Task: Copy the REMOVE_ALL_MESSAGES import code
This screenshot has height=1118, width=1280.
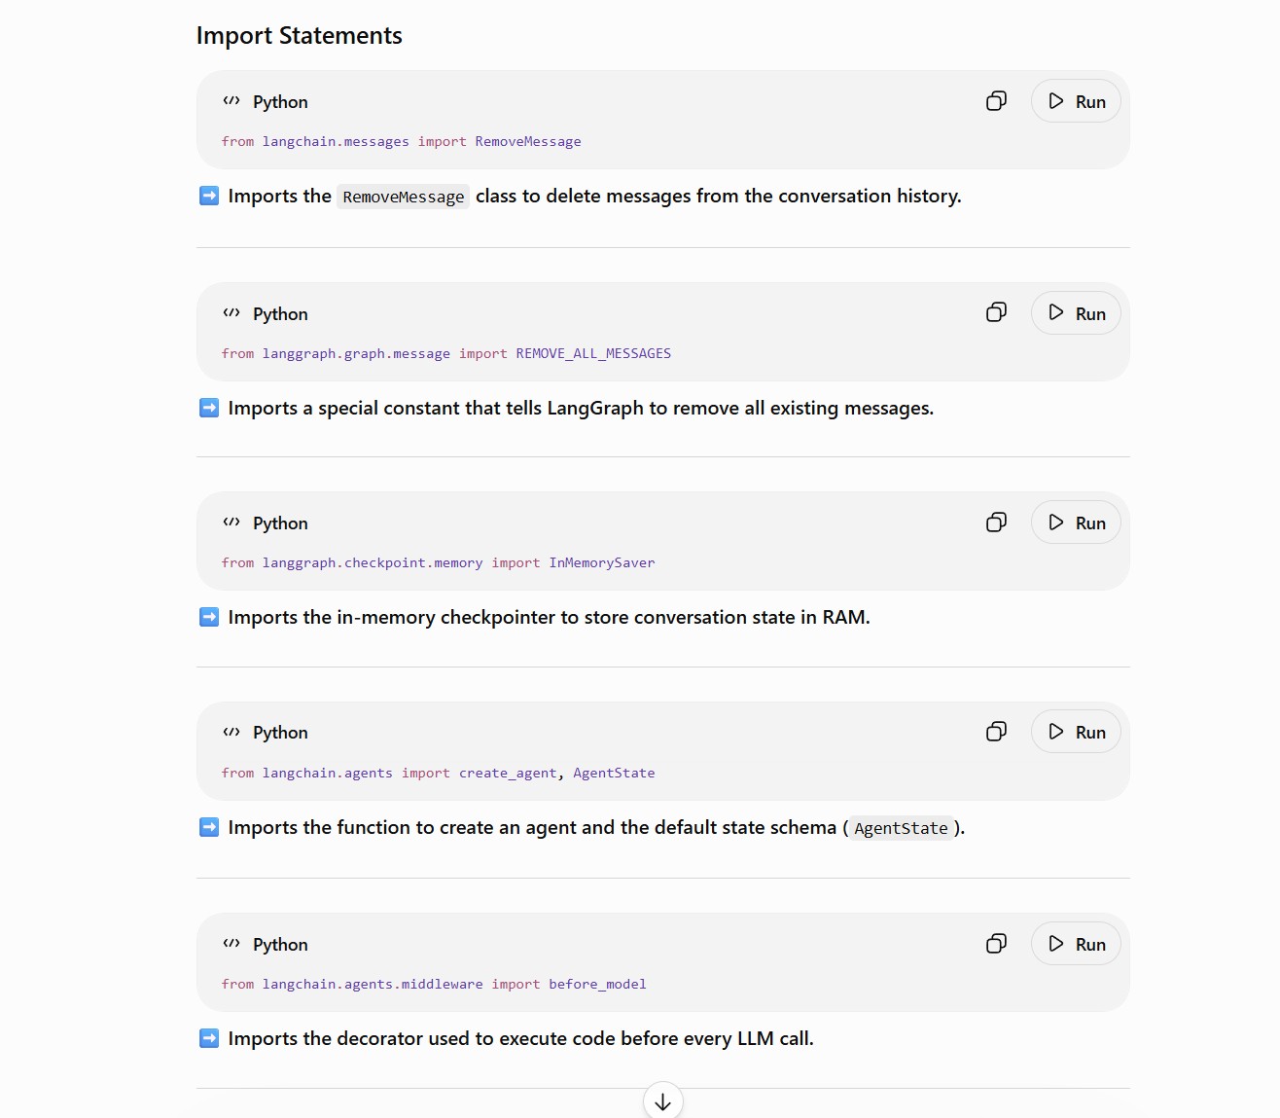Action: coord(996,312)
